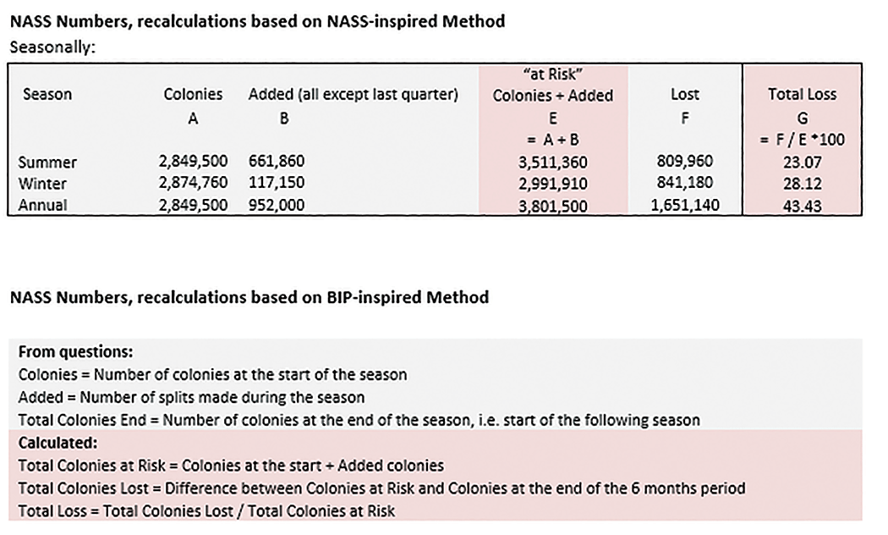Click the "Added (all except last quarter)" header
The width and height of the screenshot is (888, 535).
353,95
